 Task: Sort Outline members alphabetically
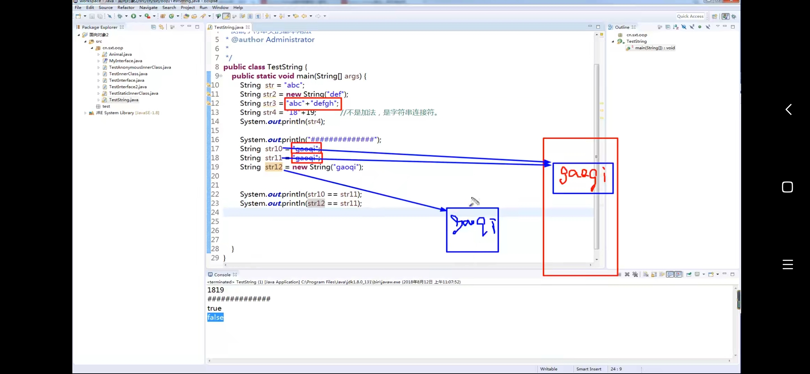click(676, 27)
